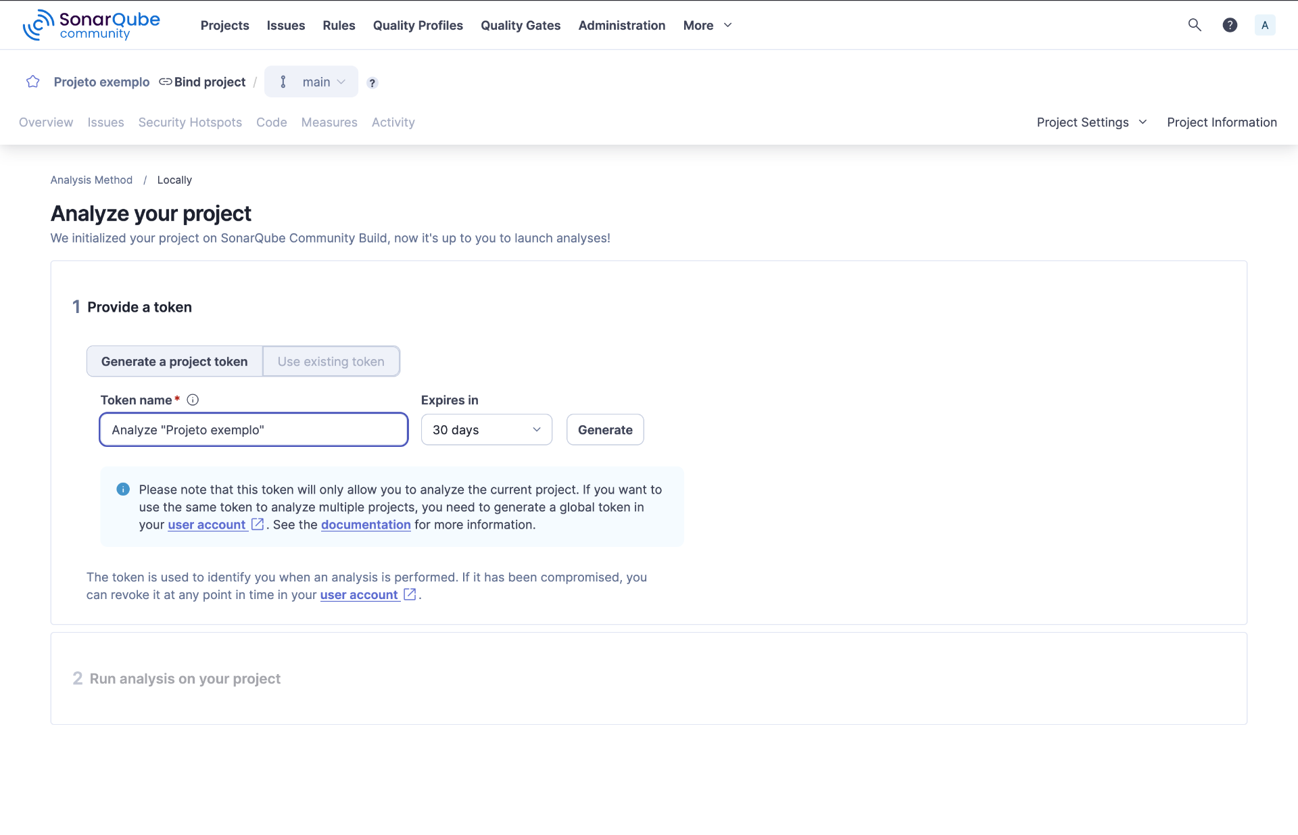Click the SonarQube community logo
1298x835 pixels.
pyautogui.click(x=91, y=25)
